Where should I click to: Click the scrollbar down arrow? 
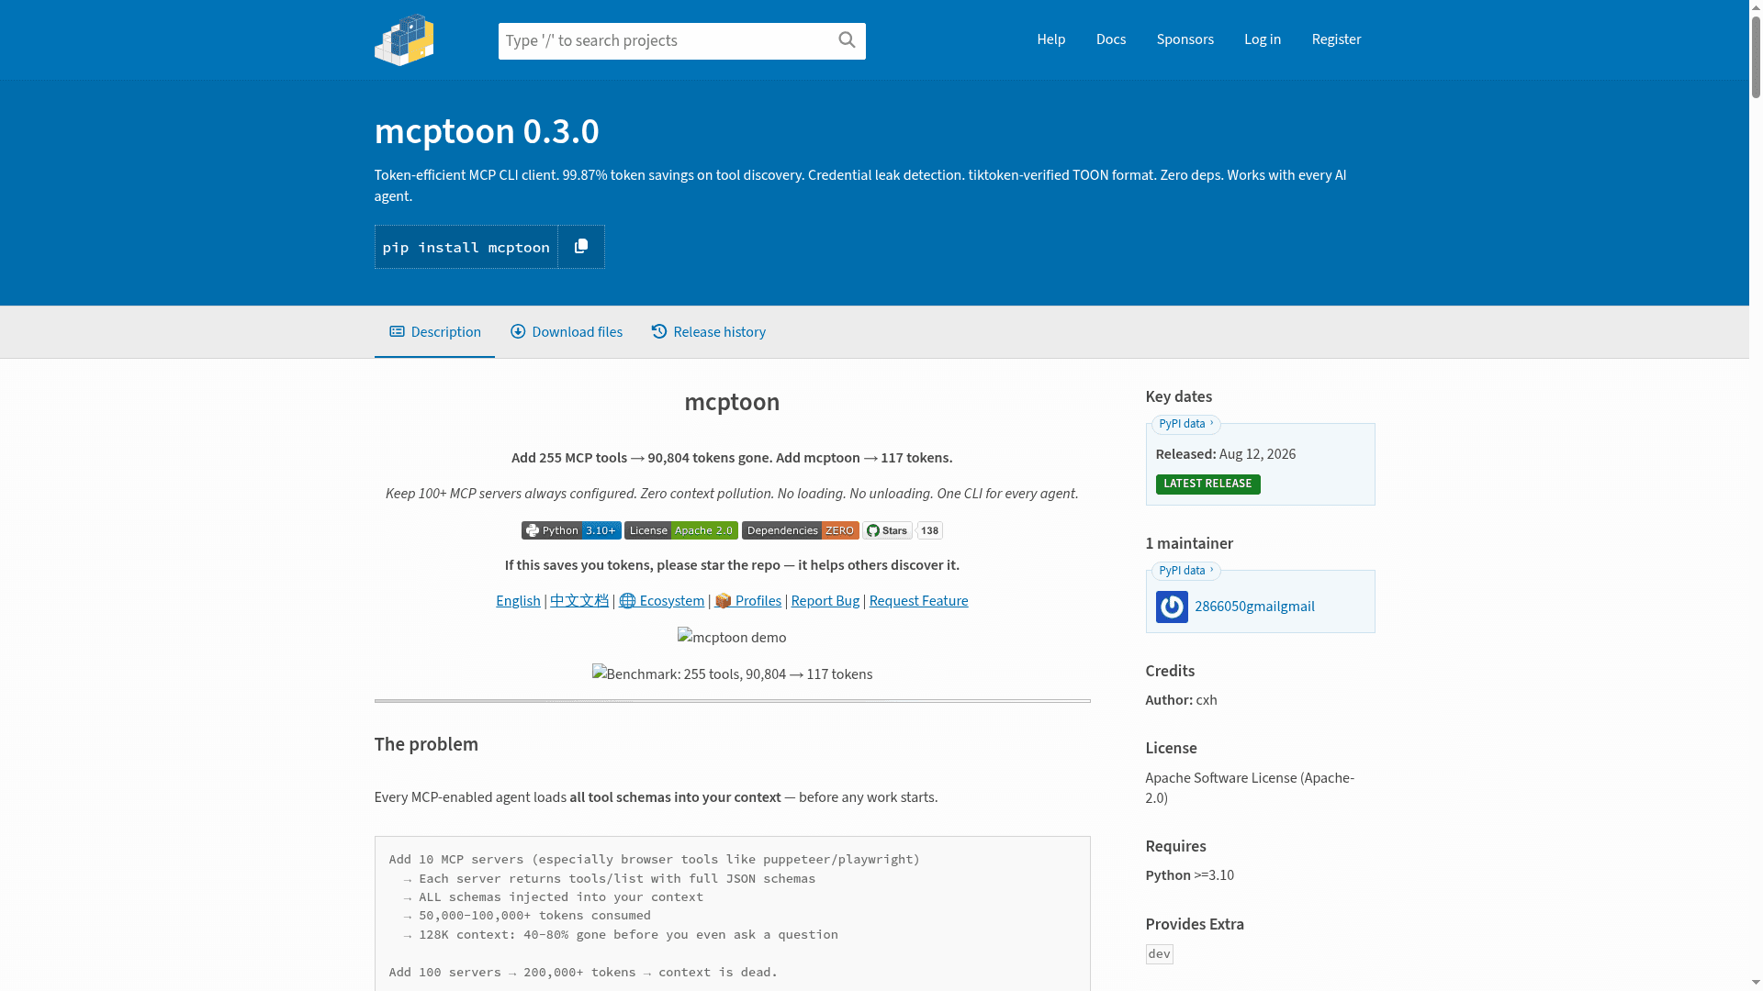(x=1756, y=985)
